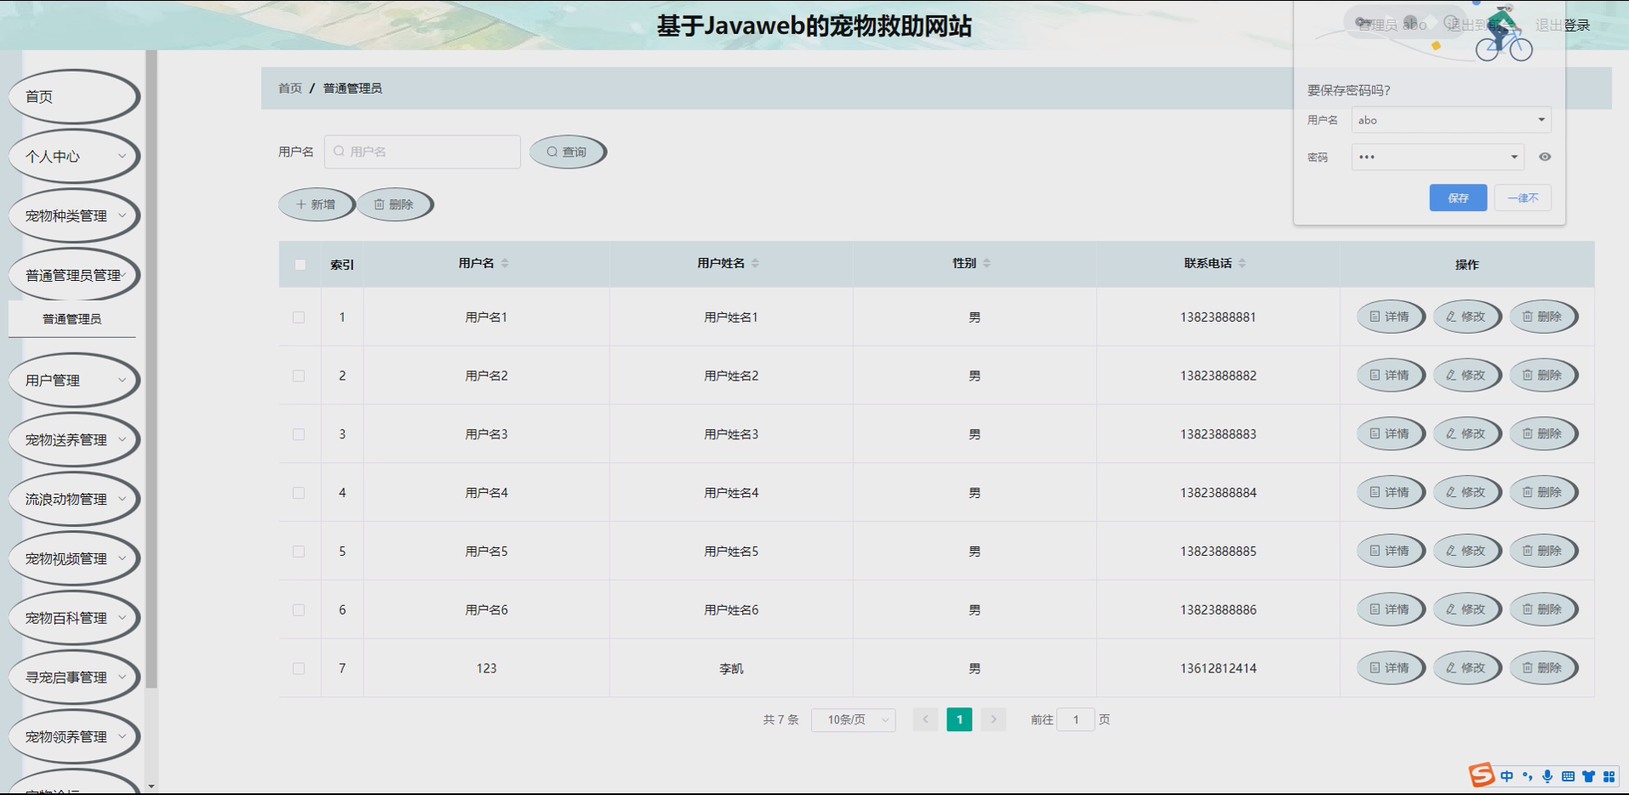This screenshot has width=1629, height=795.
Task: Click the 前往 page number input field
Action: point(1076,719)
